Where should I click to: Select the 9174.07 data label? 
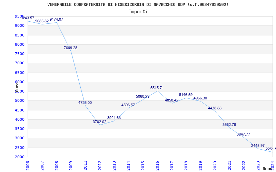coord(56,20)
